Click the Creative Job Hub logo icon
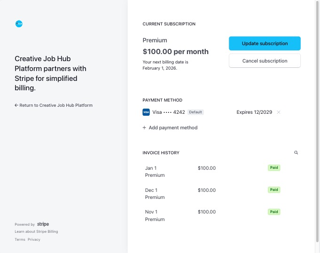 click(x=19, y=24)
